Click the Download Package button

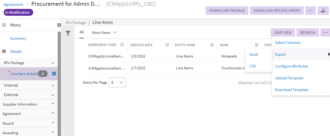pos(227,11)
